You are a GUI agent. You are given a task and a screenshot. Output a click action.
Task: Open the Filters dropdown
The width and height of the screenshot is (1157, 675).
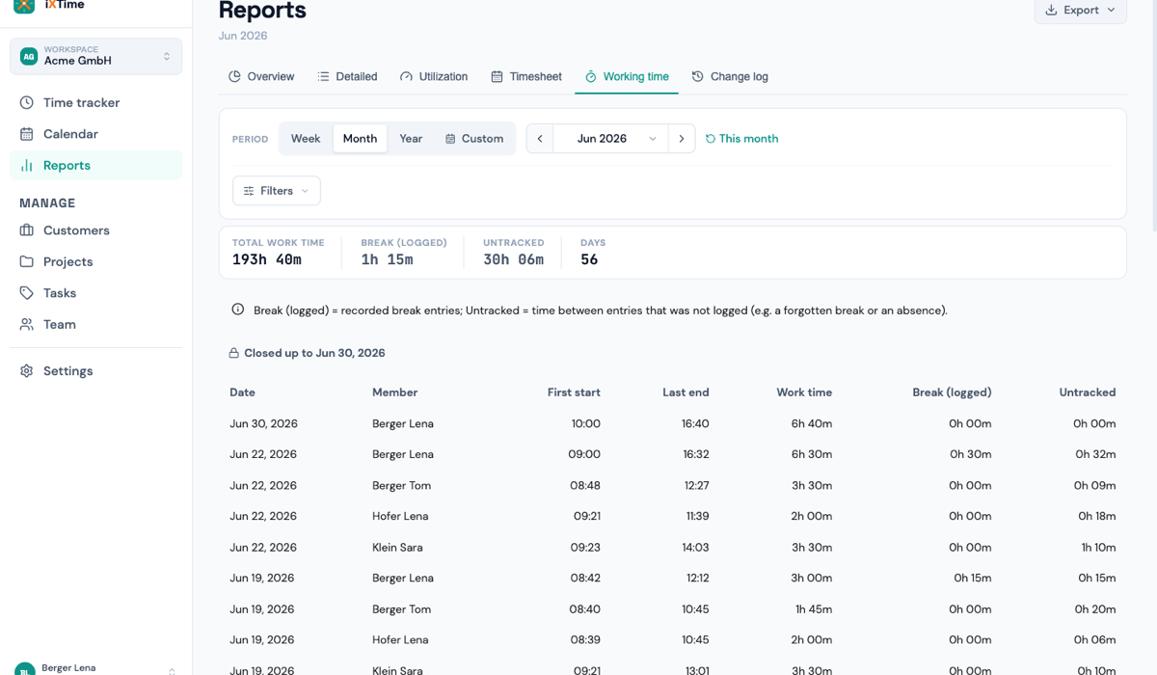pos(277,191)
